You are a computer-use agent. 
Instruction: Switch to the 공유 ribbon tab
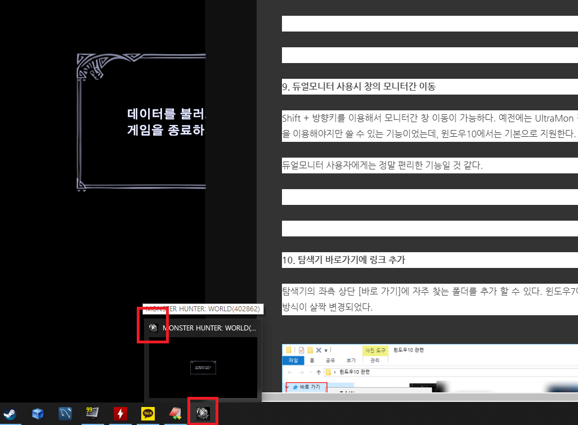coord(330,360)
